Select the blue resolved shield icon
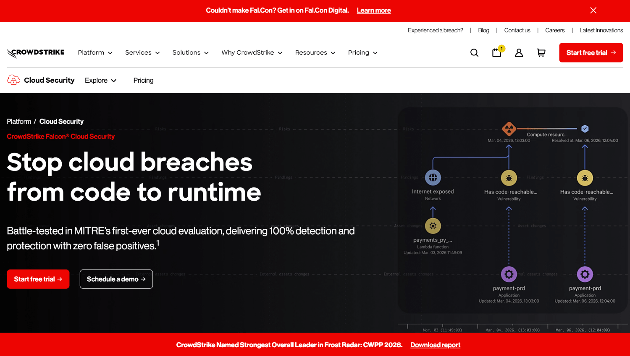The image size is (630, 356). [x=585, y=128]
